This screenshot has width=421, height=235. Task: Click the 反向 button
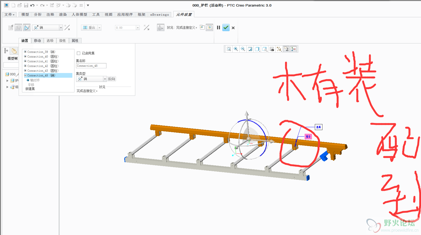coord(112,79)
